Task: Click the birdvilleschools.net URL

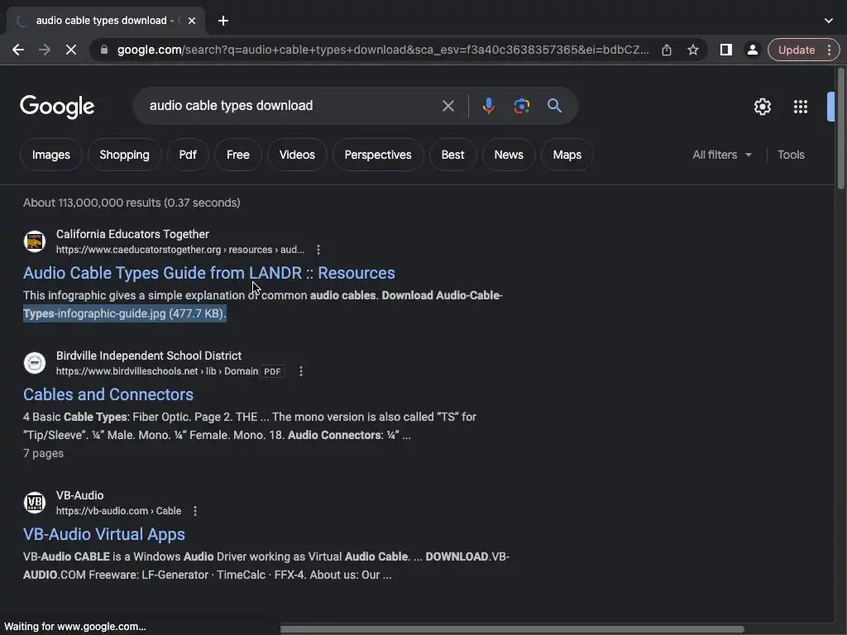Action: (156, 371)
